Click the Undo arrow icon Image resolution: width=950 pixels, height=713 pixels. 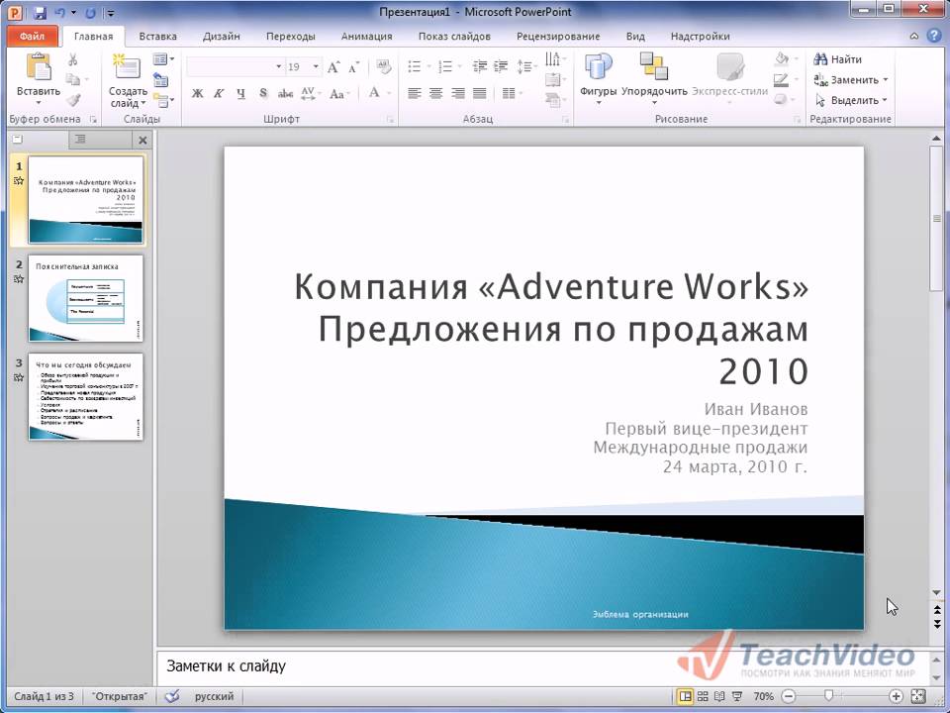(60, 12)
